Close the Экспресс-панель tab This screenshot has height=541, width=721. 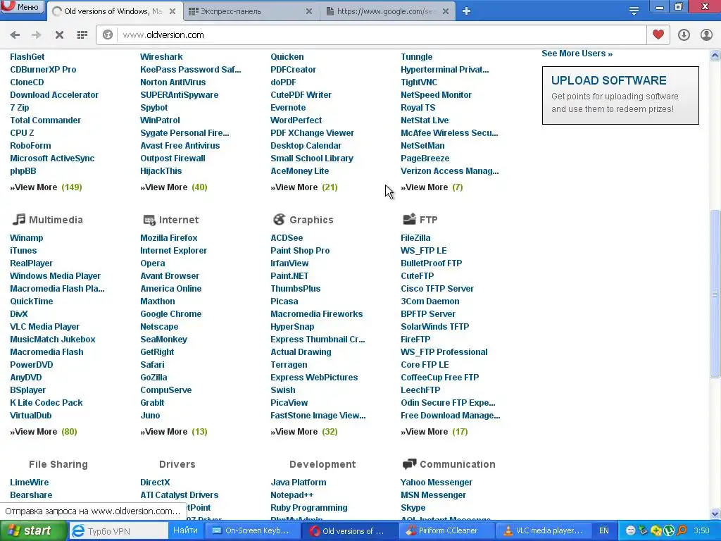[309, 11]
